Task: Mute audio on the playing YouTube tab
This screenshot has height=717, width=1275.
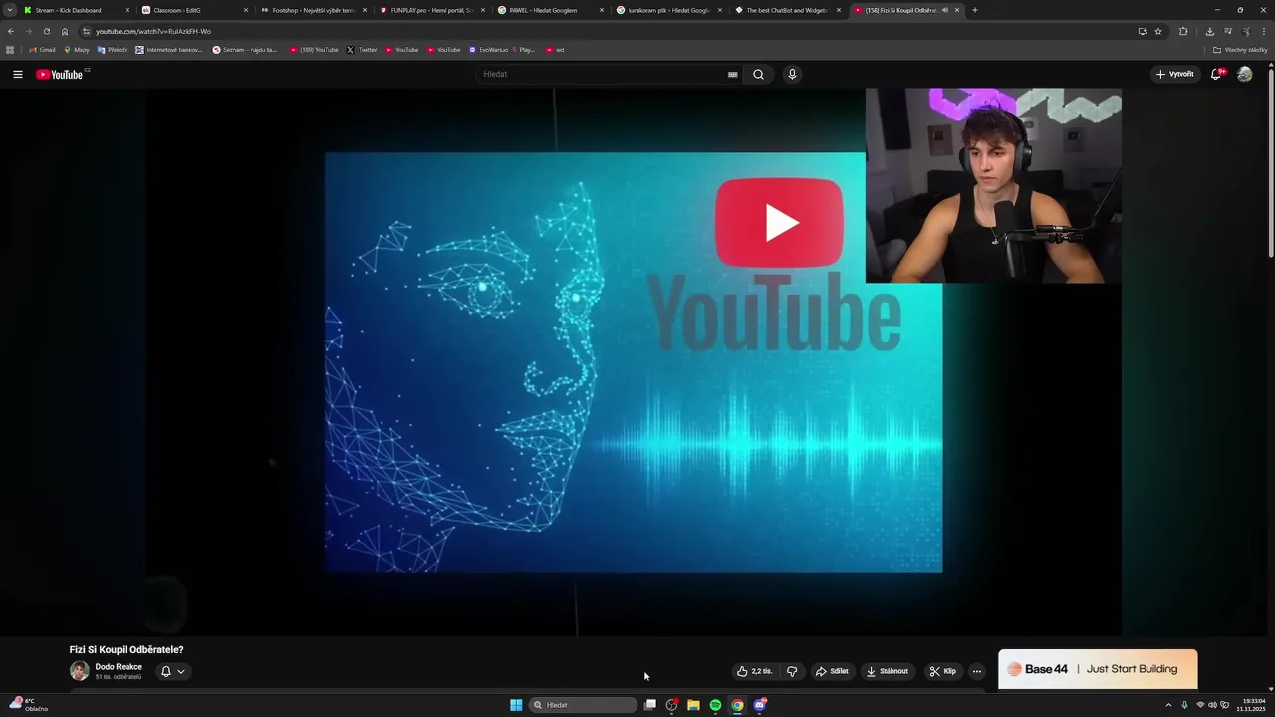Action: (x=945, y=10)
